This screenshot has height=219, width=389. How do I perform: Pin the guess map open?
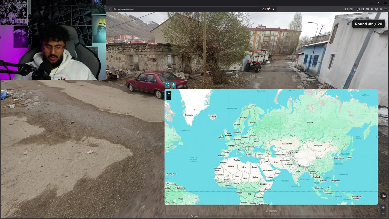click(173, 85)
